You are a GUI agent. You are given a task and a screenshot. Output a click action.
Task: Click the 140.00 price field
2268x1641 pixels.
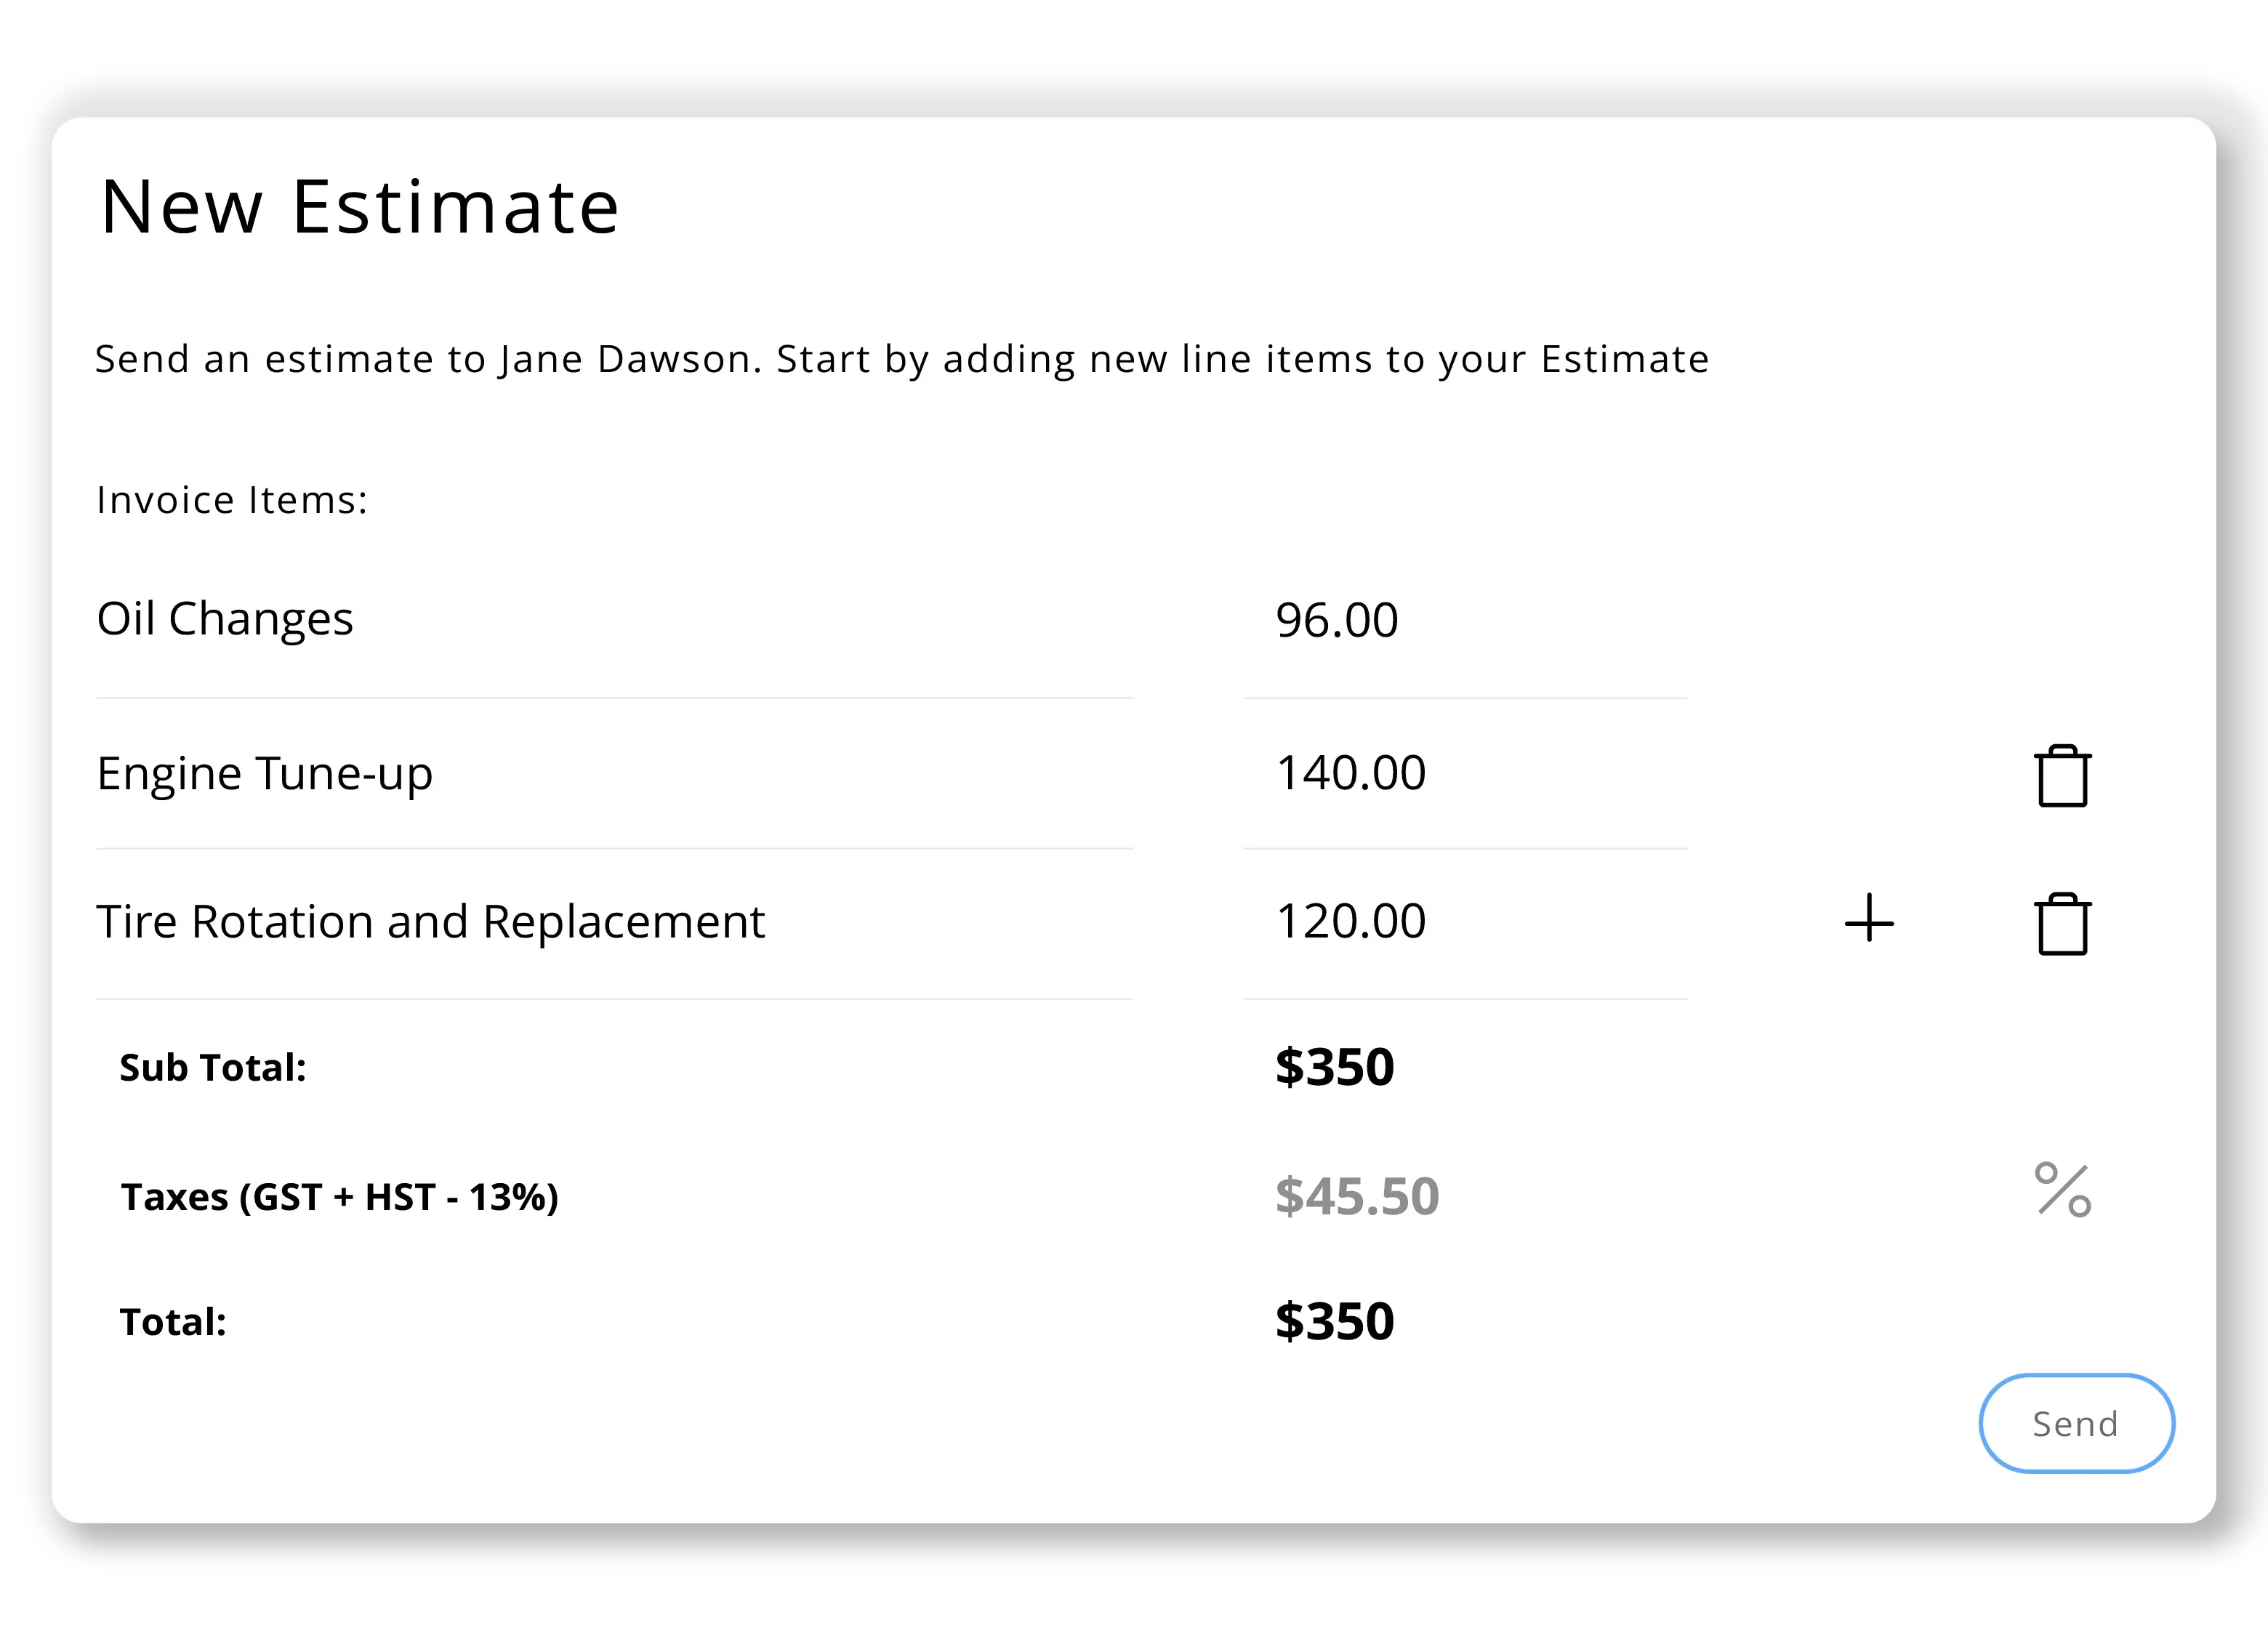1464,774
